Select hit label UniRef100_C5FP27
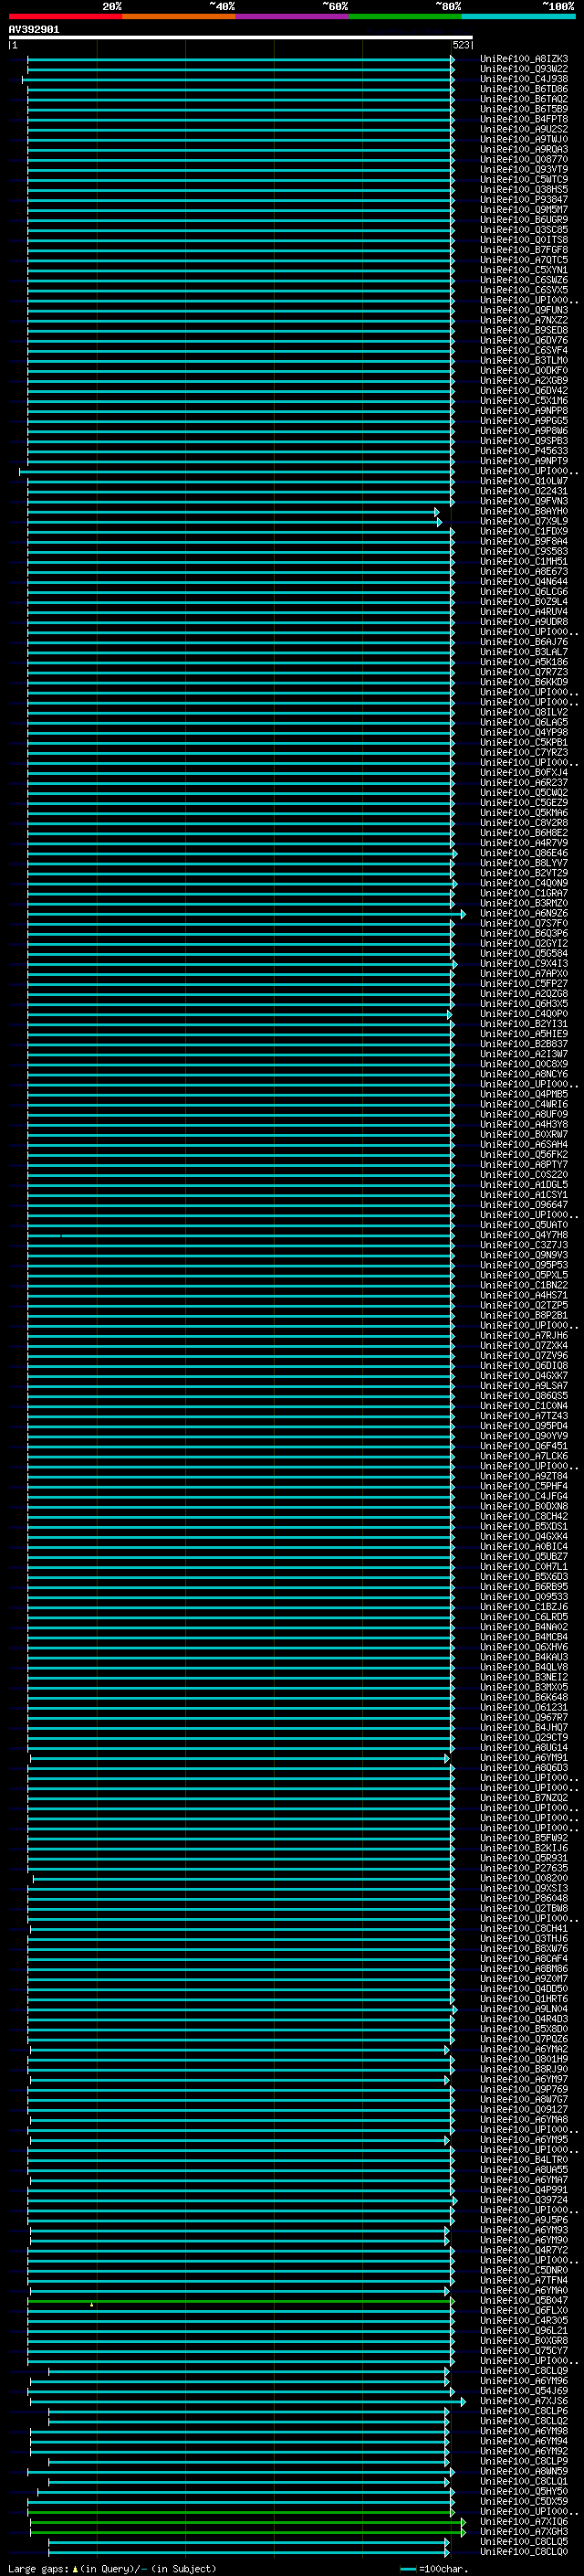584x2576 pixels. 524,983
